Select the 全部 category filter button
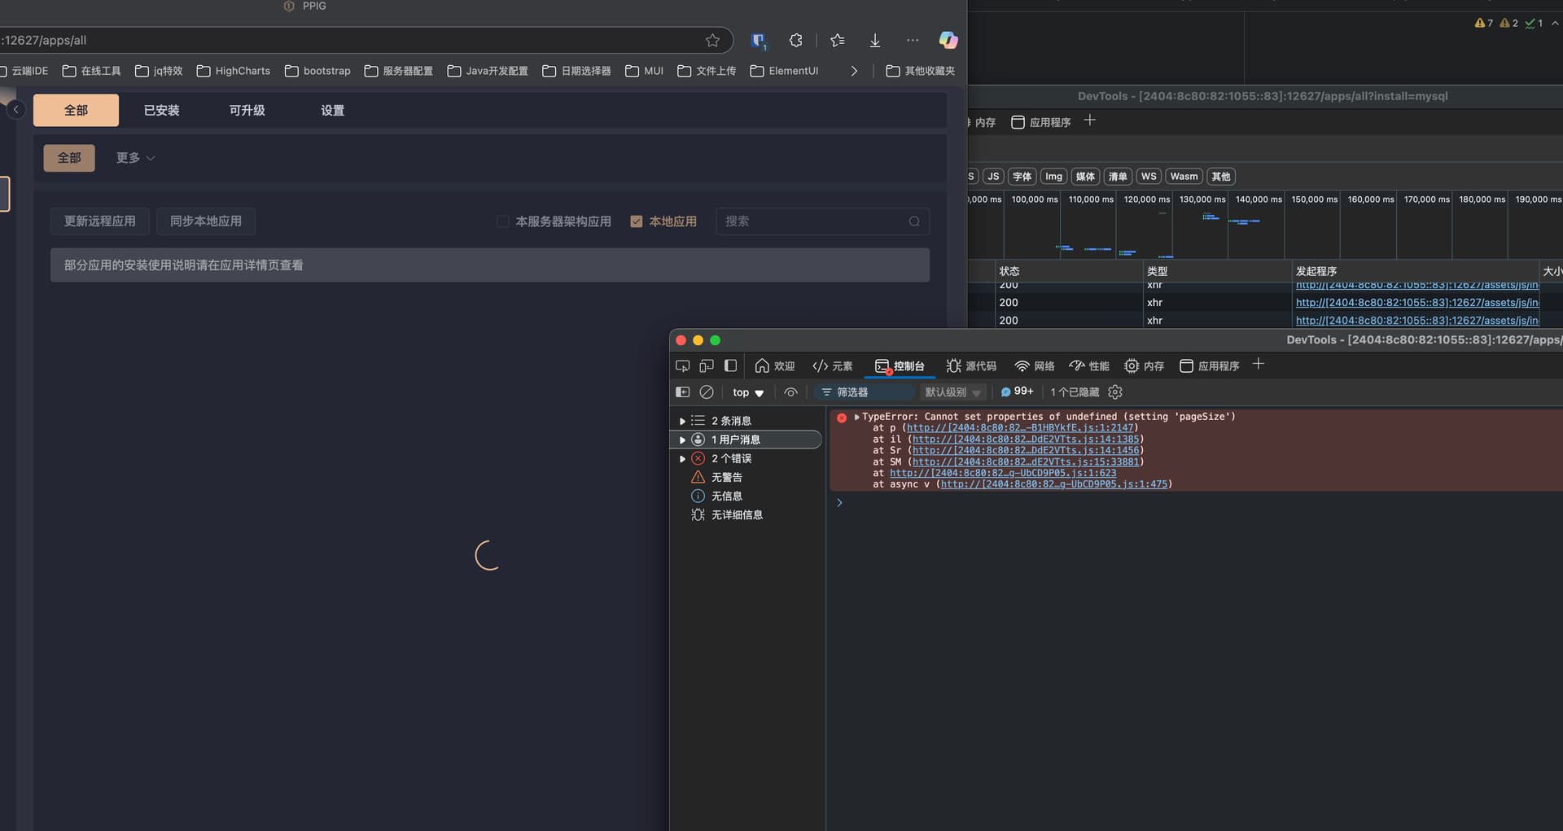 tap(69, 158)
